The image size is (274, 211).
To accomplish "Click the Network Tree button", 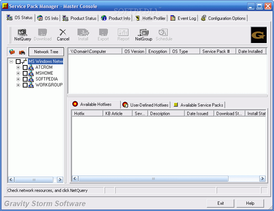I will [46, 52].
